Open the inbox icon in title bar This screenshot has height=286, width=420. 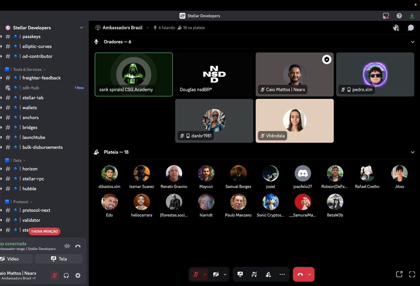pyautogui.click(x=386, y=16)
